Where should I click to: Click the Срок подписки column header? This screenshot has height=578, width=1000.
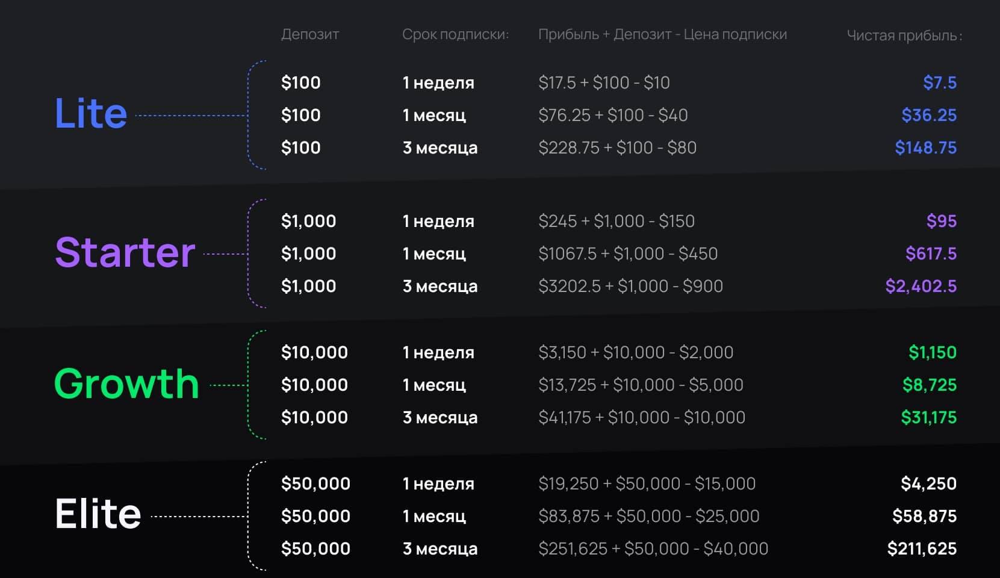click(x=455, y=34)
